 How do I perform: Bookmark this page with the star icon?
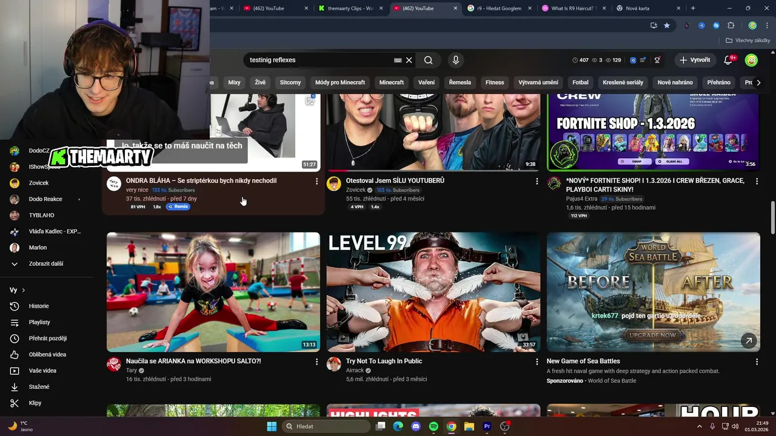[x=667, y=25]
